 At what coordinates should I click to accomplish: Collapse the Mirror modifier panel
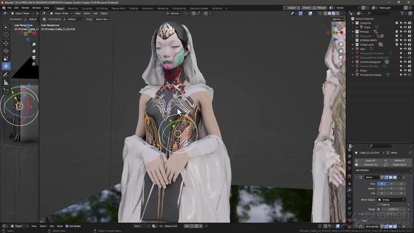356,178
